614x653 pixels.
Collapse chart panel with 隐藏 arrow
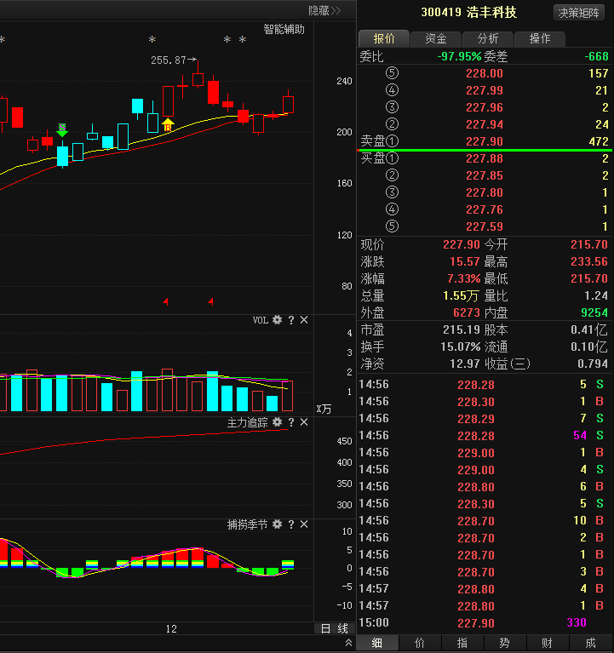coord(324,10)
